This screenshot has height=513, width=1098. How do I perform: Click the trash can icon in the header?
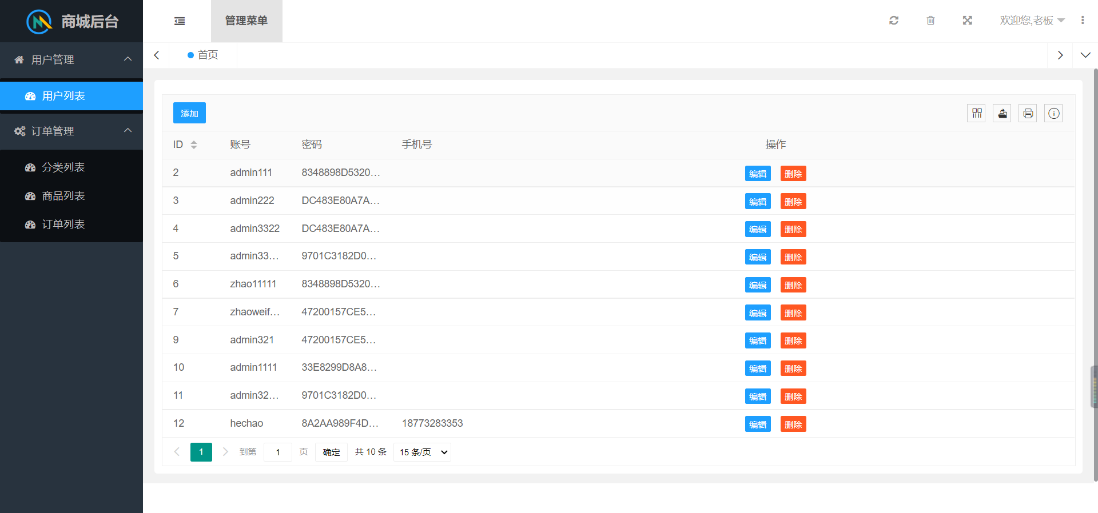[930, 21]
